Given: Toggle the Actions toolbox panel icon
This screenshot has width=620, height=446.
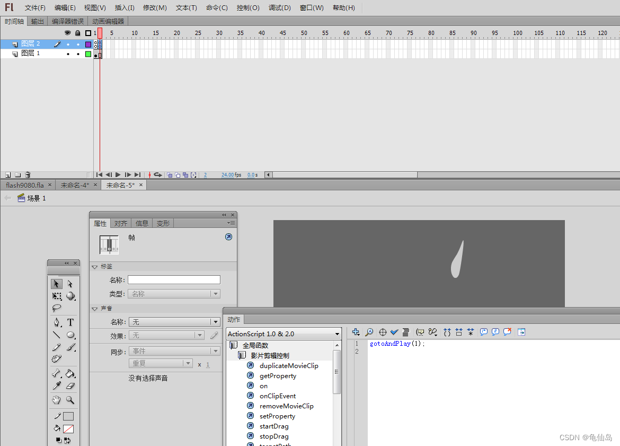Looking at the screenshot, I should [521, 332].
